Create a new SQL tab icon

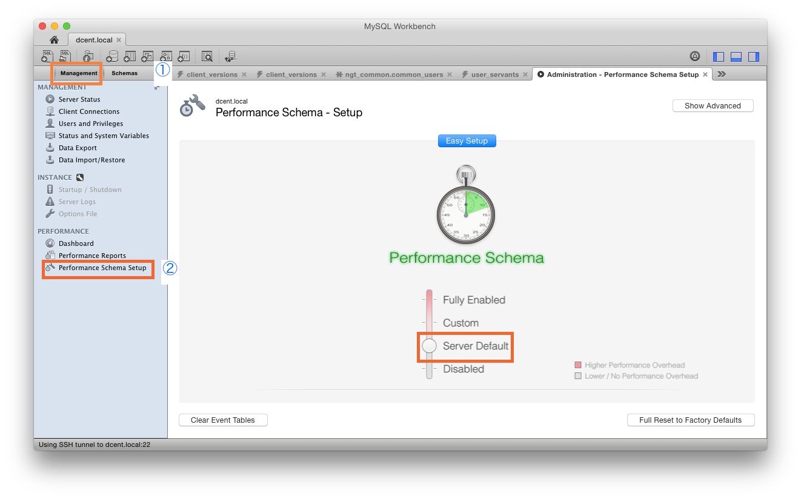47,56
